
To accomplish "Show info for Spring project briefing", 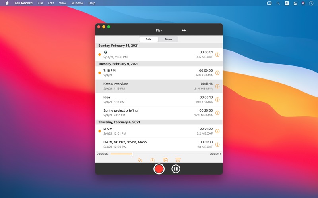I will [x=217, y=113].
